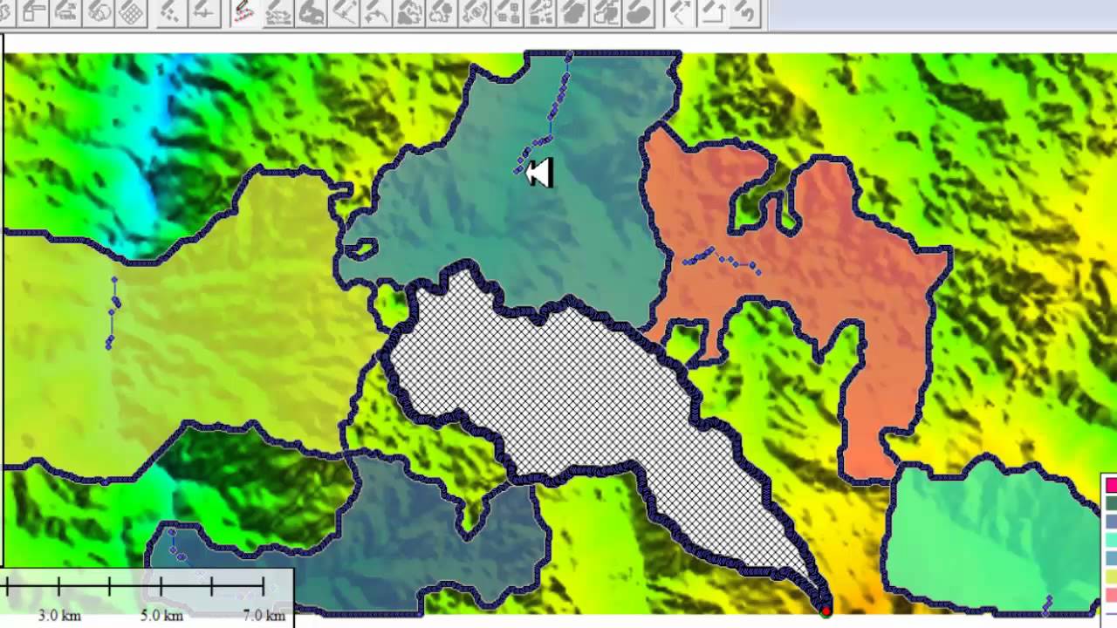
Task: Select the pencil with angled arrow tool
Action: click(x=680, y=12)
